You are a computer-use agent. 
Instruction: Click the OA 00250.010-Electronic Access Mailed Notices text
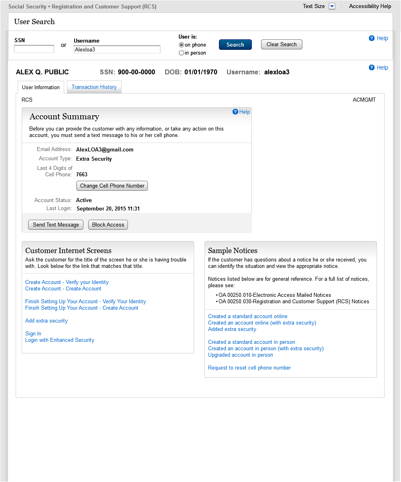pyautogui.click(x=275, y=295)
